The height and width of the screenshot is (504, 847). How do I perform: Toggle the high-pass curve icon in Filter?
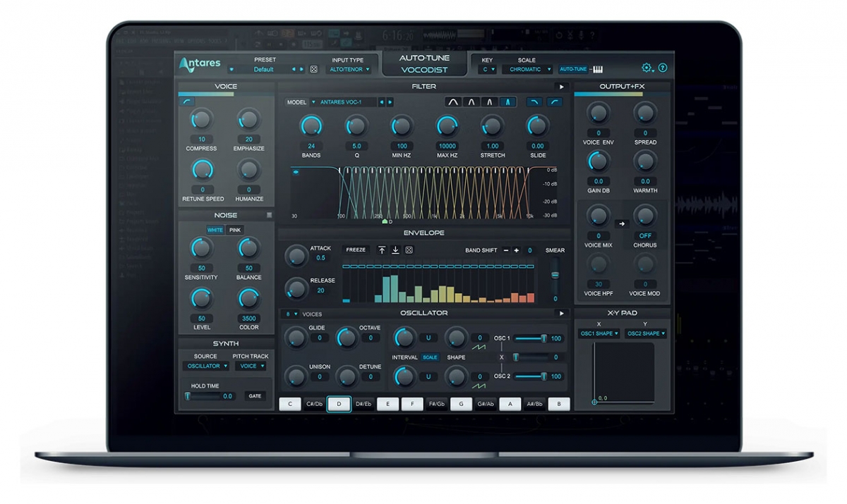click(x=555, y=102)
